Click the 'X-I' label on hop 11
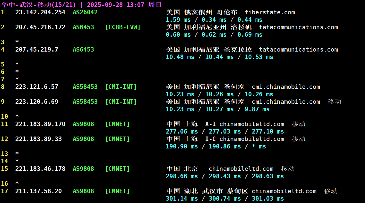The height and width of the screenshot is (203, 365). [211, 124]
